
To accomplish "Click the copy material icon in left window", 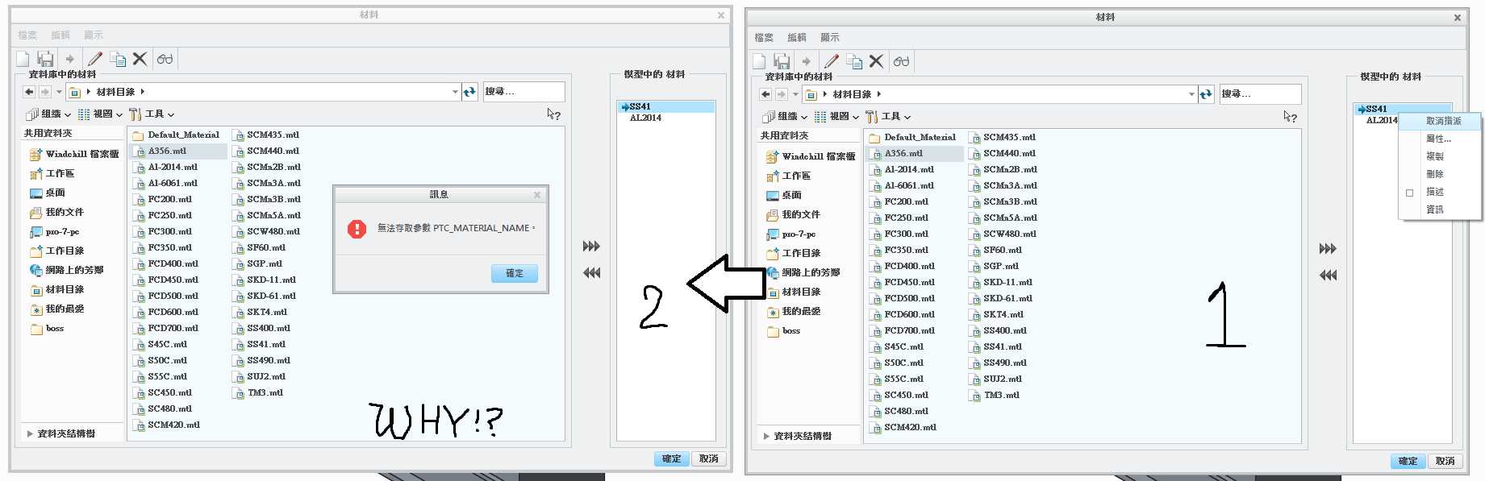I will pos(118,59).
